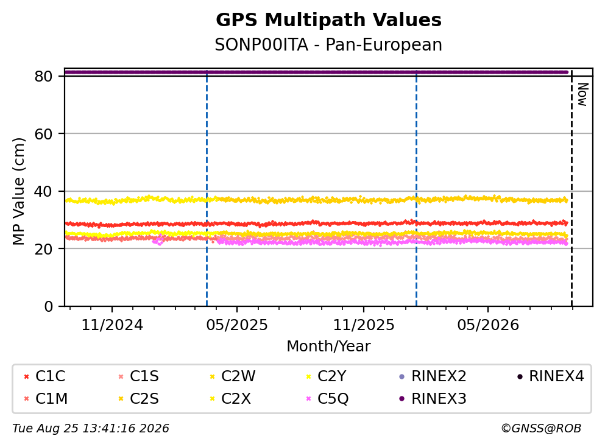Click the MP Value (cm) axis label

coord(18,191)
